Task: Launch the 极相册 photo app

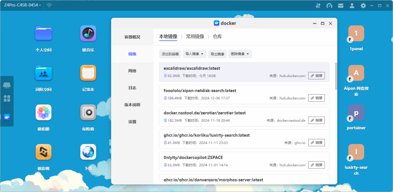Action: point(43,112)
